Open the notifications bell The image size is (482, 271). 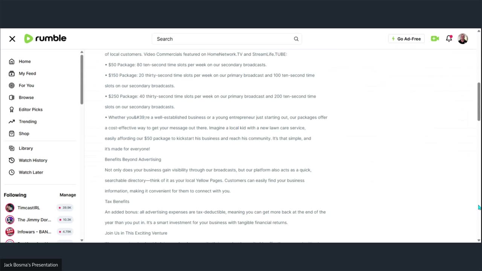(x=449, y=38)
